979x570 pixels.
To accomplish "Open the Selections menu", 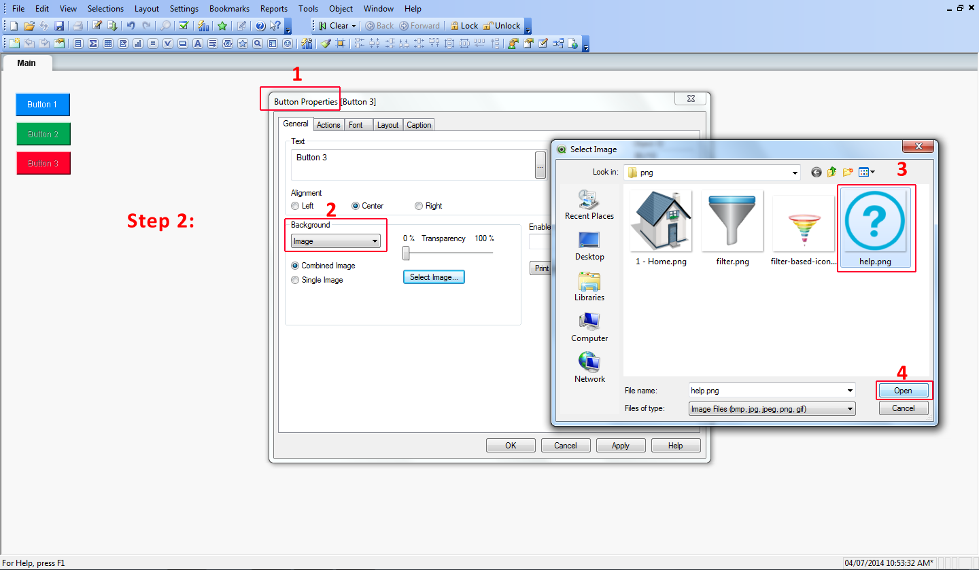I will (x=105, y=9).
